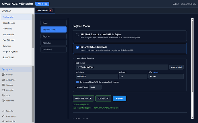Click the Yazdırma printer icon
Viewport: 198px width, 123px height.
point(3,100)
